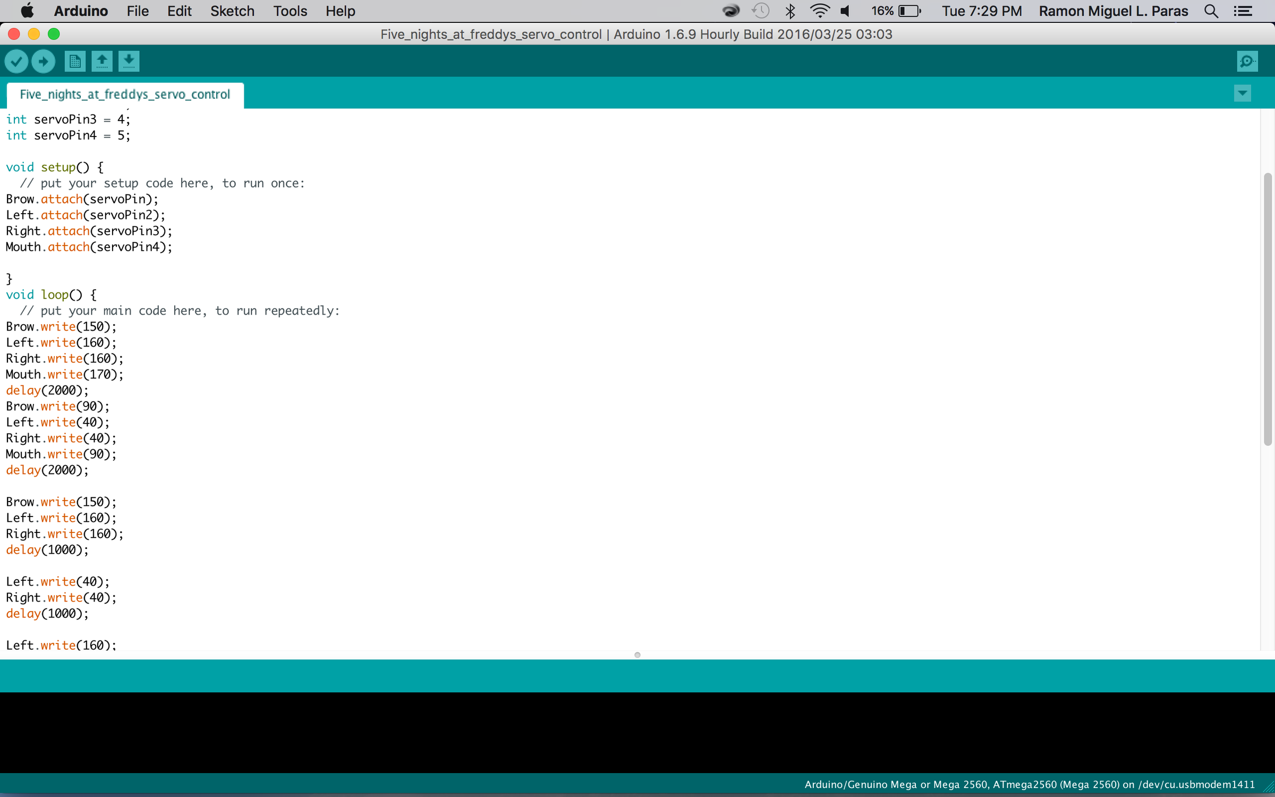
Task: Upload sketch with the arrow button
Action: tap(44, 61)
